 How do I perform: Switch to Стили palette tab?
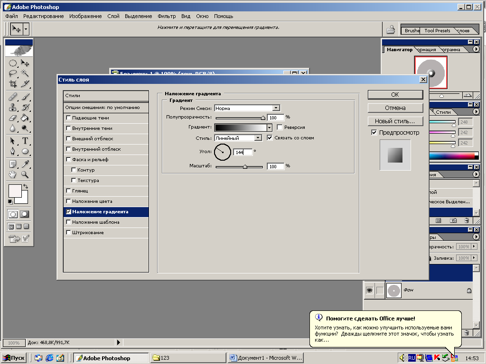[443, 112]
